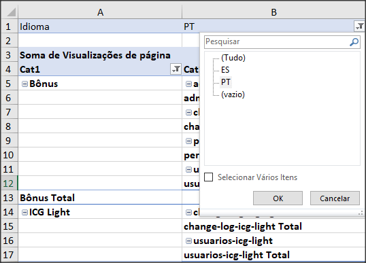
Task: Select ES in the filter list
Action: click(225, 70)
